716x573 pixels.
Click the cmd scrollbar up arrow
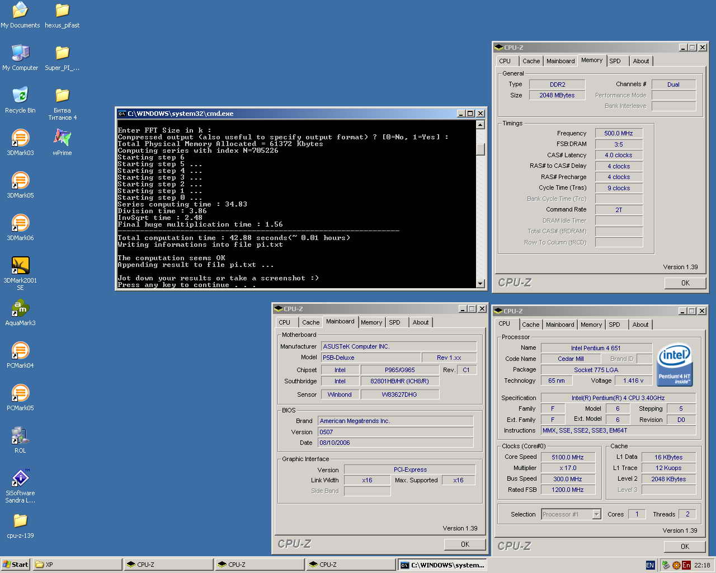pos(480,125)
